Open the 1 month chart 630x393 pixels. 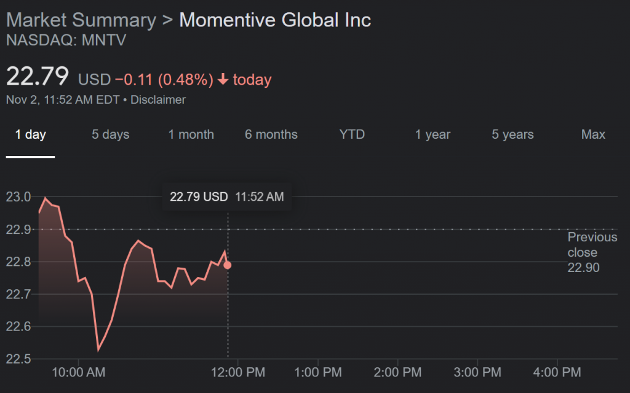(x=191, y=134)
